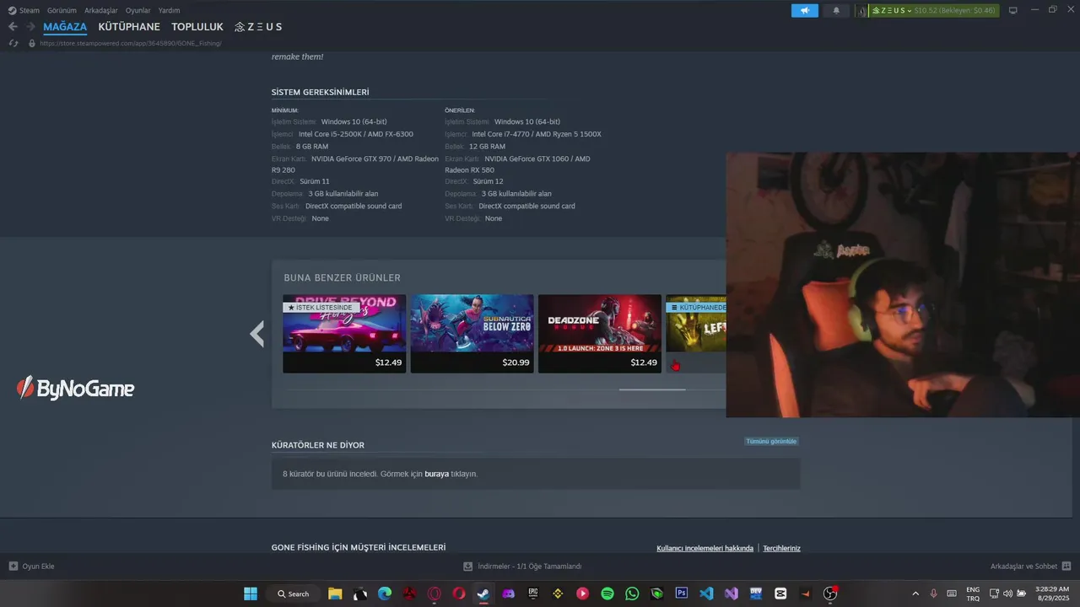Open OBS Studio from taskbar

click(830, 594)
